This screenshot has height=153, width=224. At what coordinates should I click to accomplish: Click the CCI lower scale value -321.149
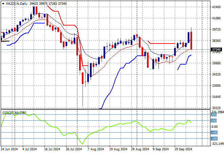tap(218, 143)
